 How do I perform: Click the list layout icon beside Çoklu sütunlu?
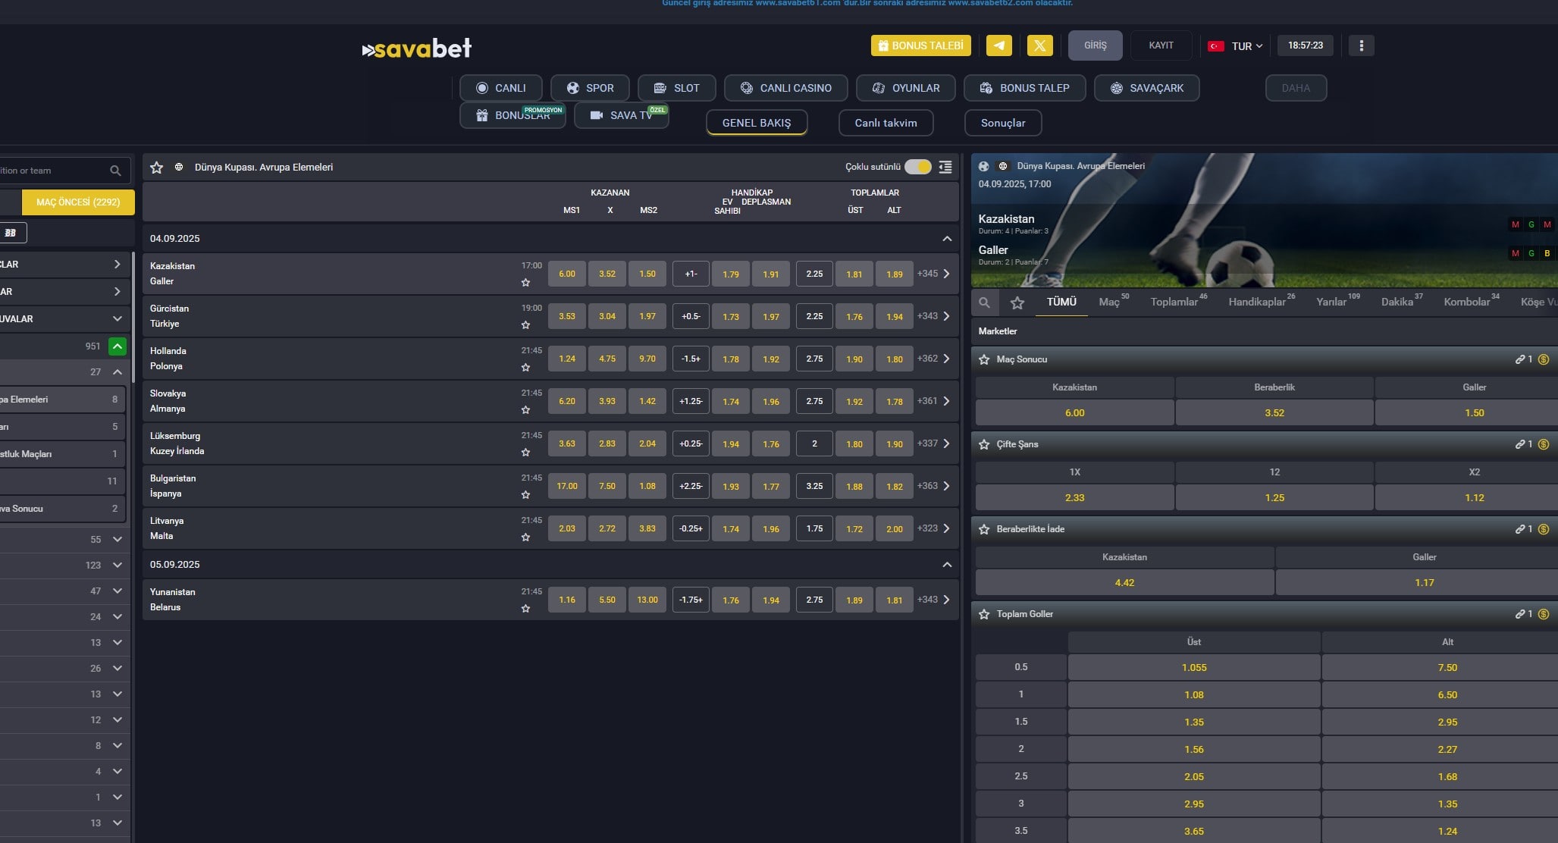point(945,167)
